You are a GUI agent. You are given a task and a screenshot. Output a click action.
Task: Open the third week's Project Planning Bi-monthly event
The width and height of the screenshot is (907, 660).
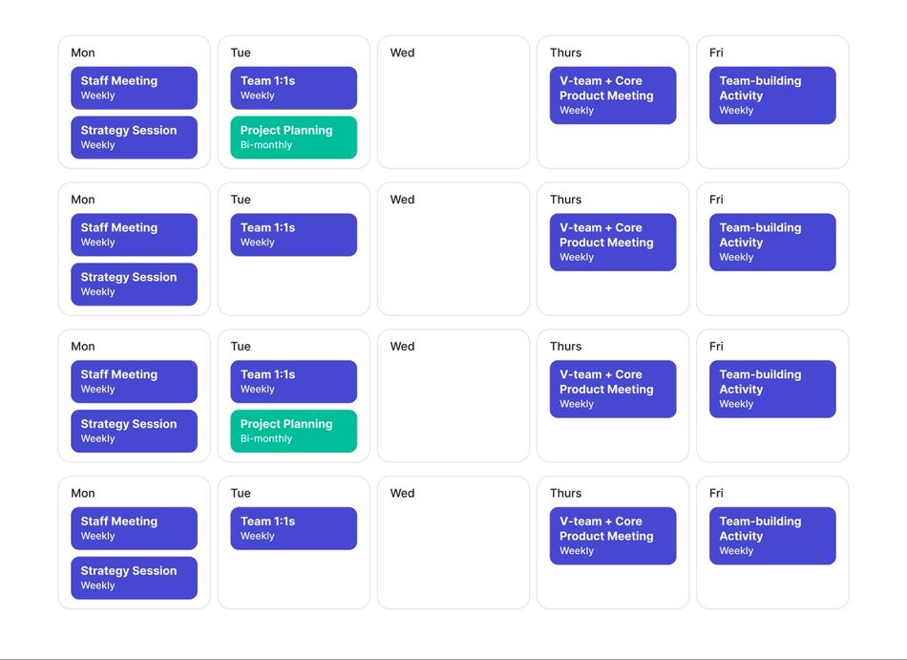tap(293, 431)
